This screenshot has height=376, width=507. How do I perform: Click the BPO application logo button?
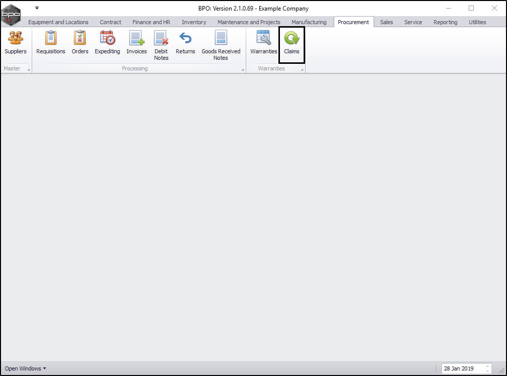pyautogui.click(x=11, y=15)
